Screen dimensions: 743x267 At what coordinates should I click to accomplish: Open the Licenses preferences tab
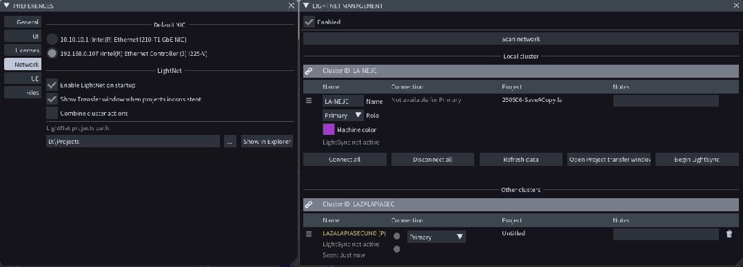[23, 50]
